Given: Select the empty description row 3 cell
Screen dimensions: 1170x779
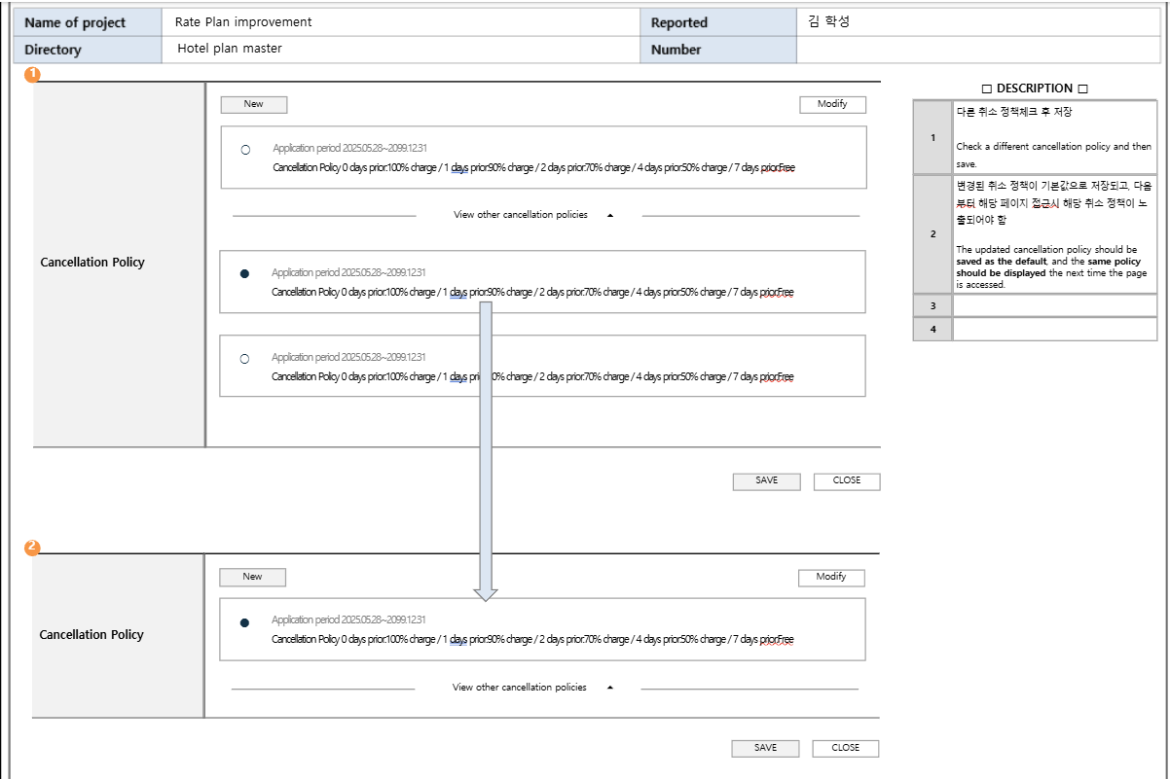Looking at the screenshot, I should click(1054, 305).
